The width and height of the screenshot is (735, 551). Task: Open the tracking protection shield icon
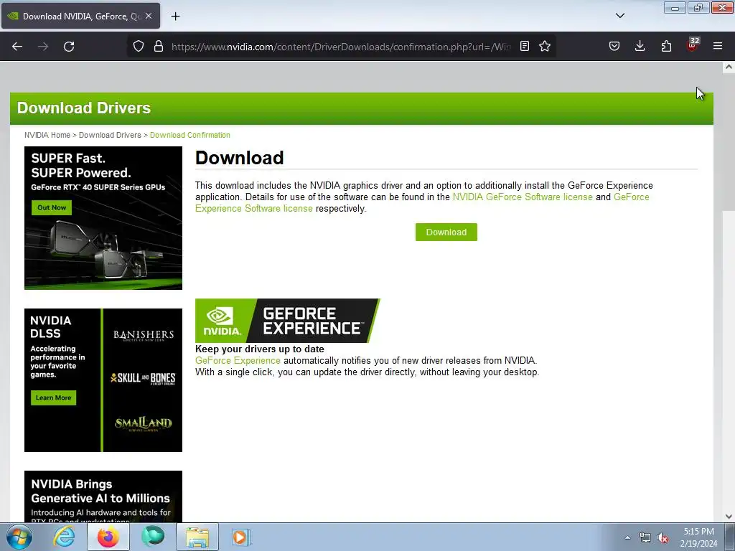tap(139, 47)
